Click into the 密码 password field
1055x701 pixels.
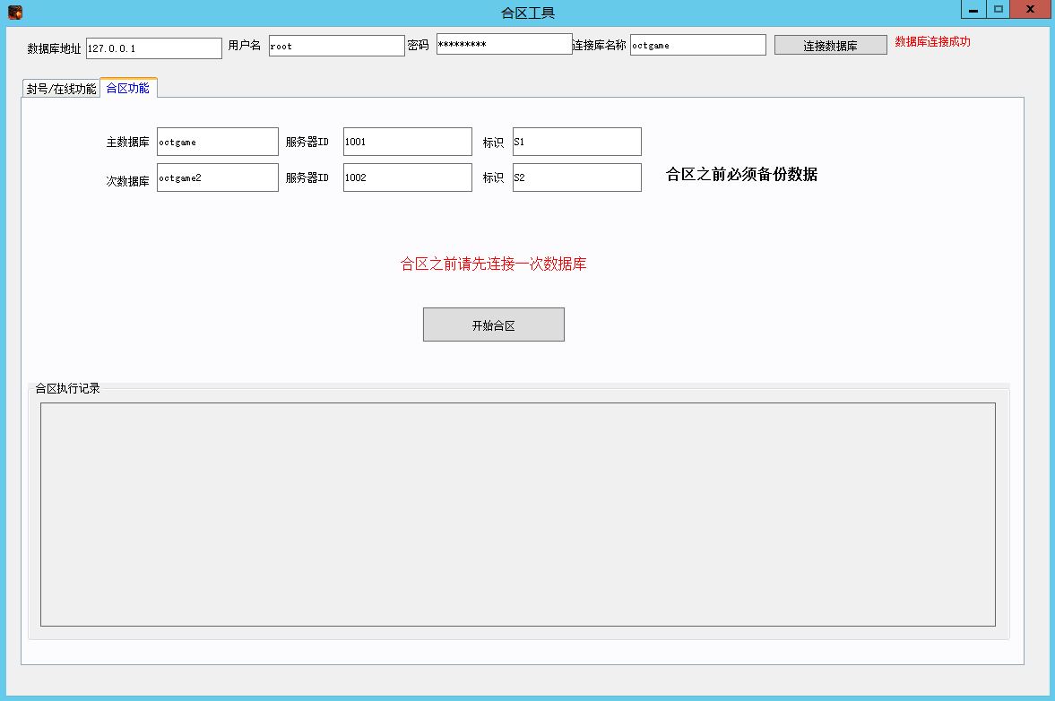(504, 45)
